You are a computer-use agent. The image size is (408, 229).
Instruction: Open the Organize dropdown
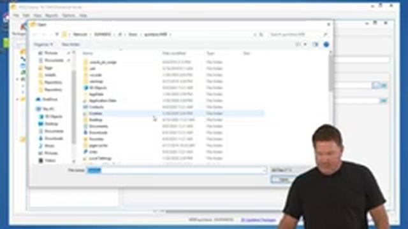[43, 45]
